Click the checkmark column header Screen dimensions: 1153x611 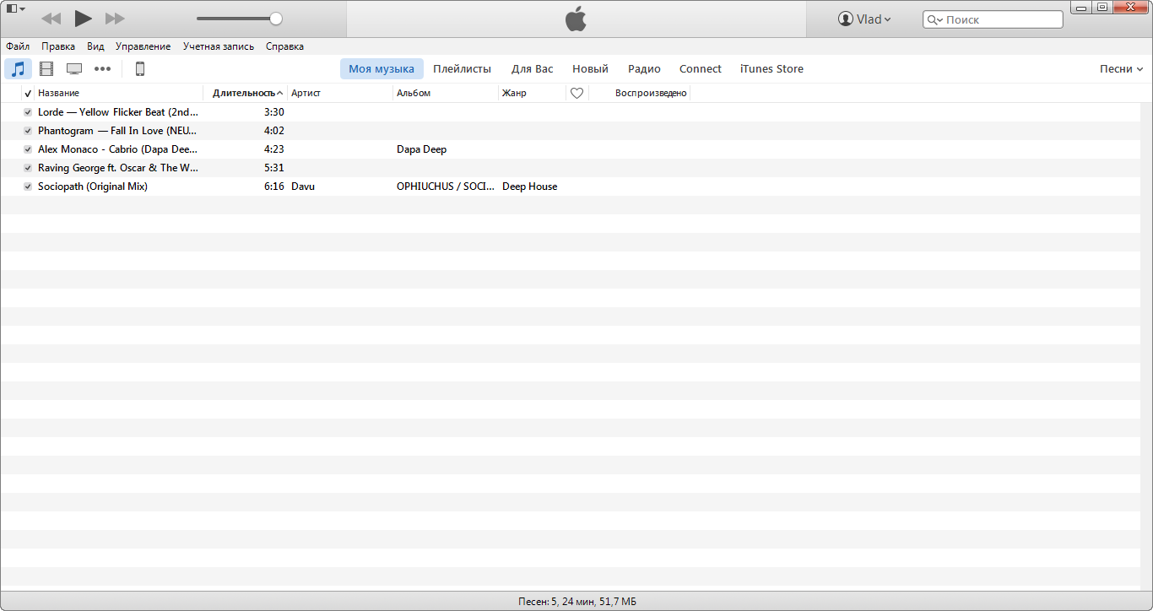pos(28,93)
